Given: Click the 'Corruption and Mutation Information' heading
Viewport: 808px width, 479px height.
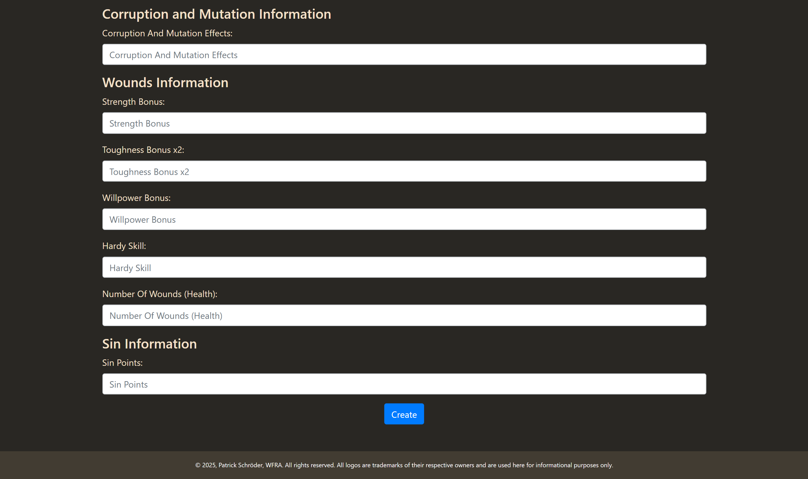Looking at the screenshot, I should click(x=217, y=14).
